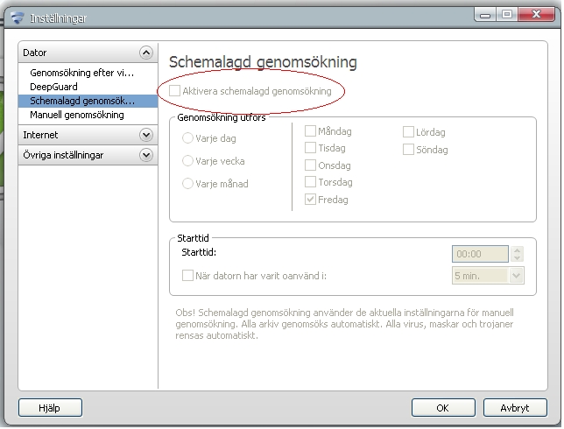This screenshot has width=564, height=429.
Task: Collapse the Dator section
Action: click(146, 53)
